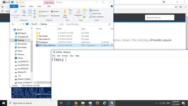Select the ffmpeg.exe file
This screenshot has width=188, height=106.
[x=43, y=42]
